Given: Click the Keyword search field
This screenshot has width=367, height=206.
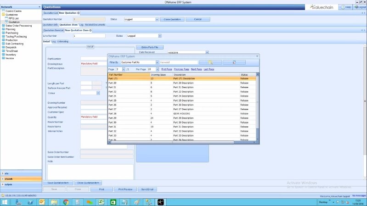Looking at the screenshot, I should click(178, 62).
